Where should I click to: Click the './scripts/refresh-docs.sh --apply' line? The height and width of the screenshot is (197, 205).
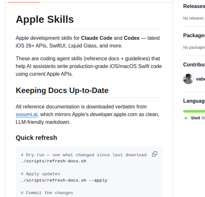tap(64, 180)
